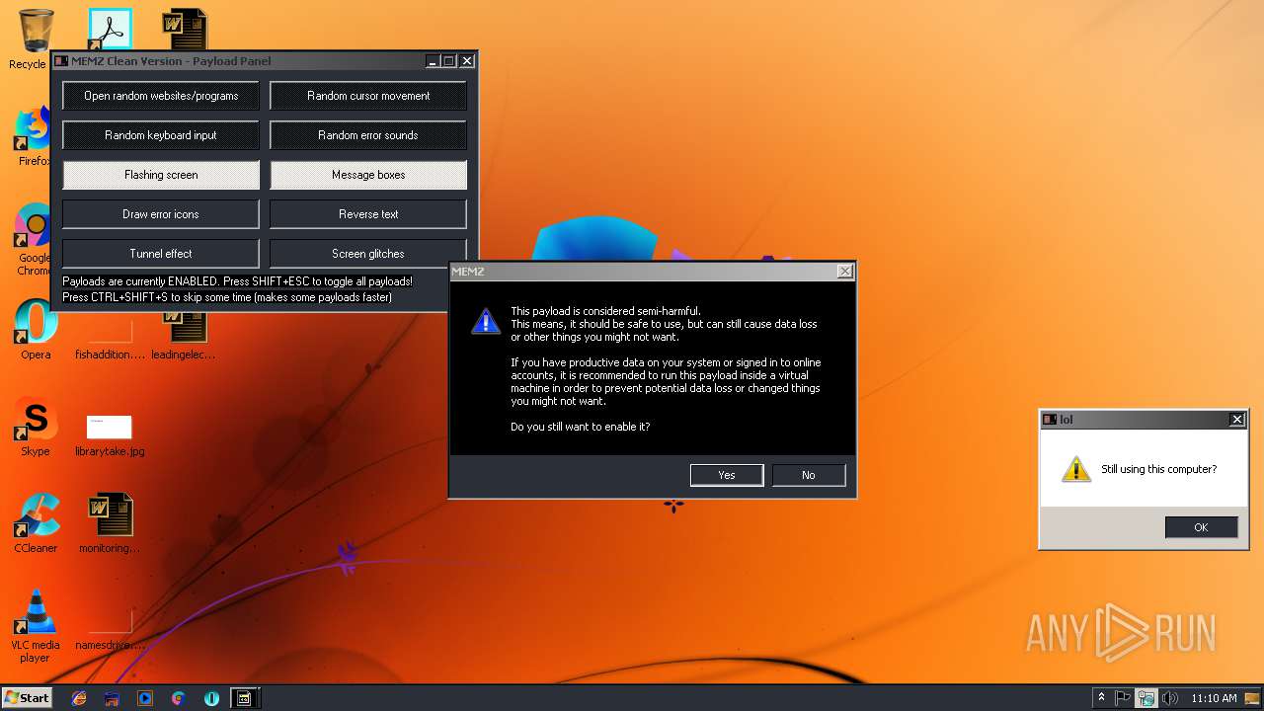Toggle Draw error icons payload

(x=161, y=214)
